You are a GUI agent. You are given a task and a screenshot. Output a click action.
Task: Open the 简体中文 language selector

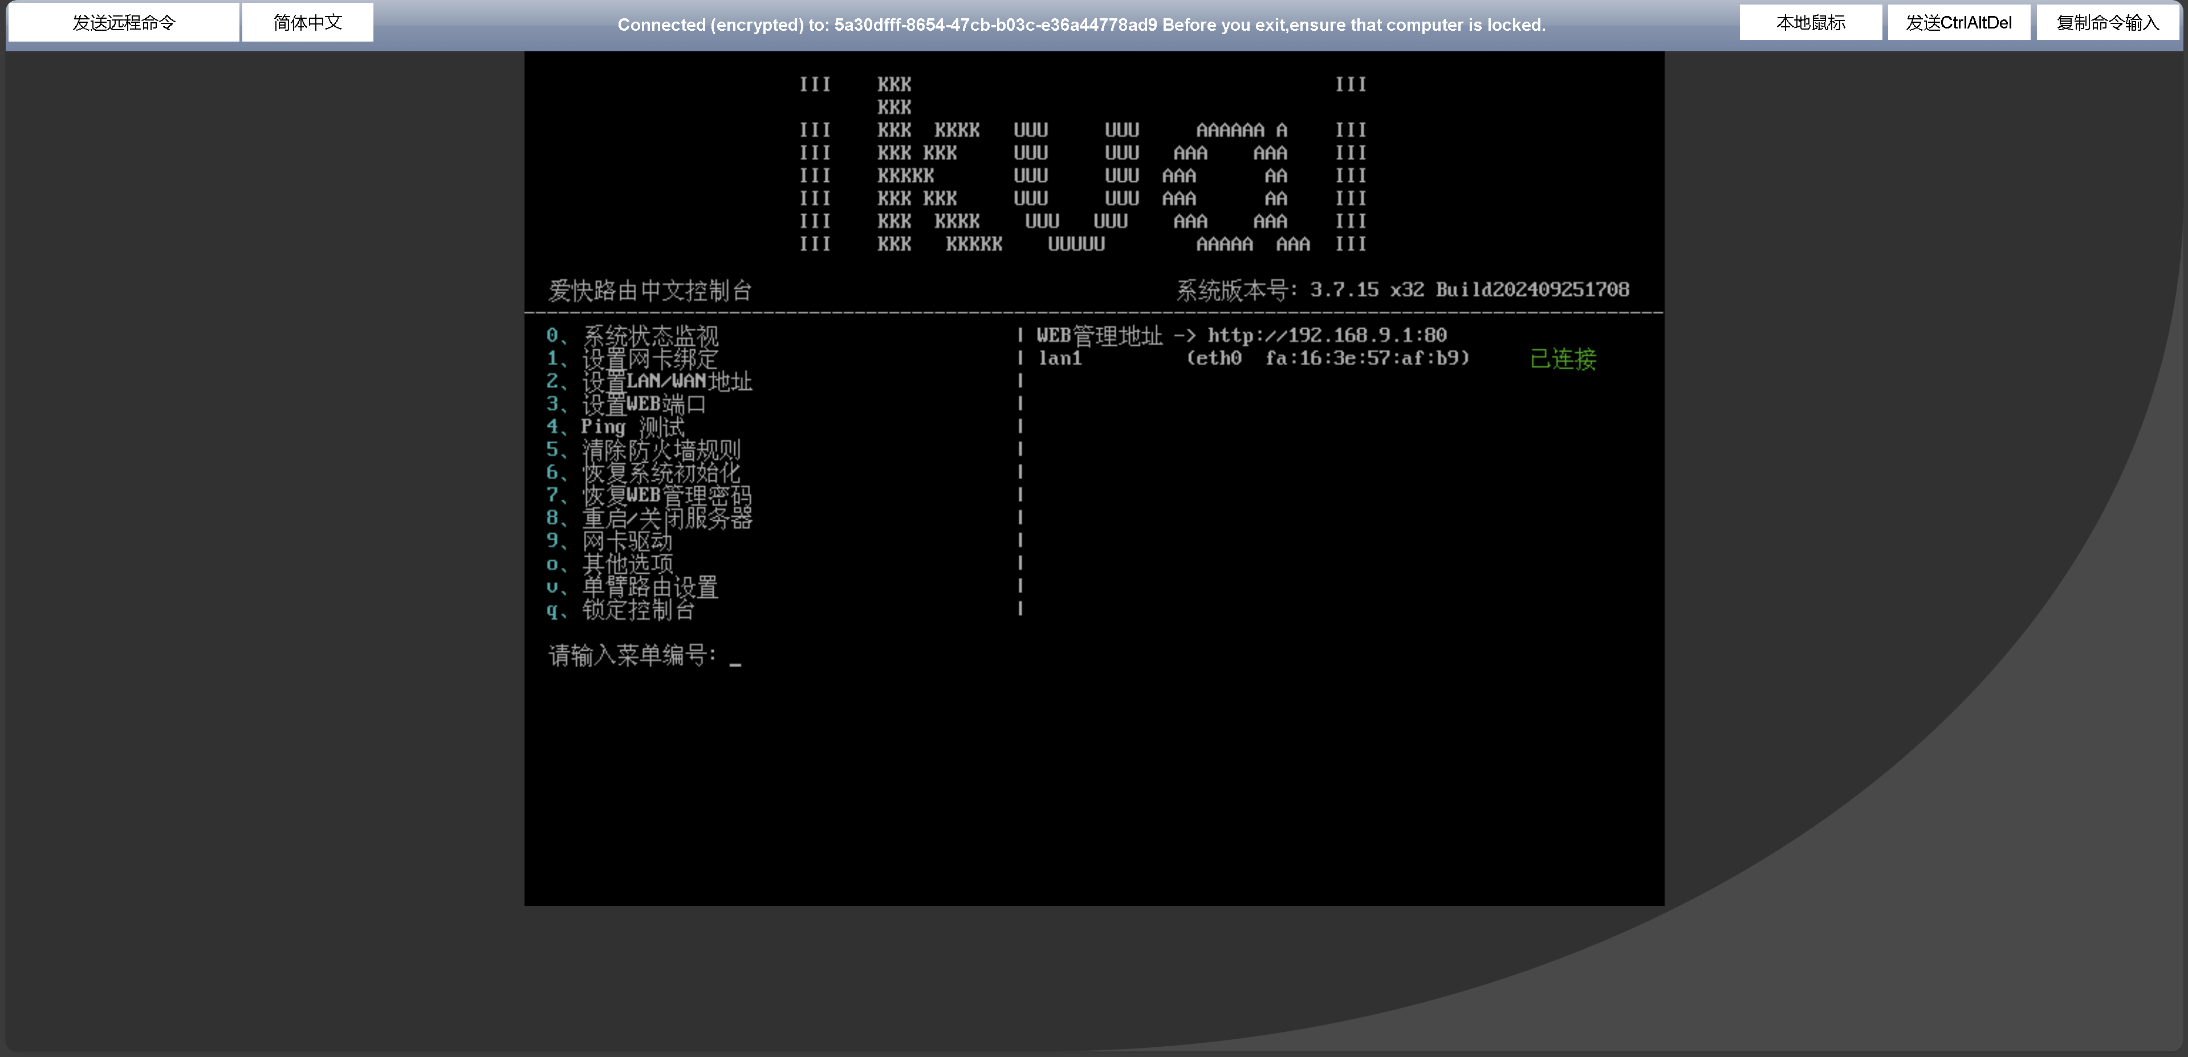(307, 22)
